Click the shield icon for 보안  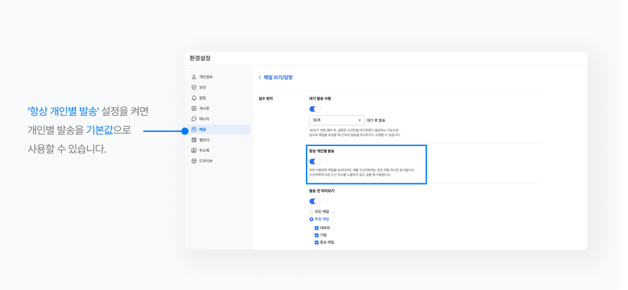tap(194, 87)
